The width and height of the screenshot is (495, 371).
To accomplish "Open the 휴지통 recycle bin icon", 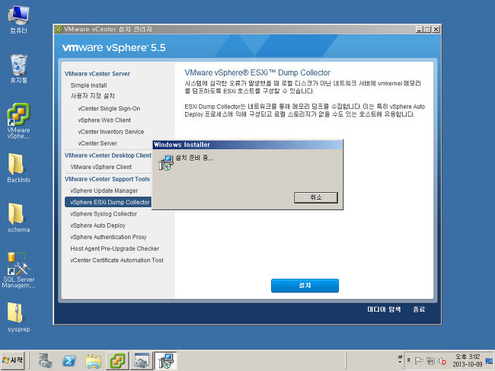I will [x=18, y=69].
